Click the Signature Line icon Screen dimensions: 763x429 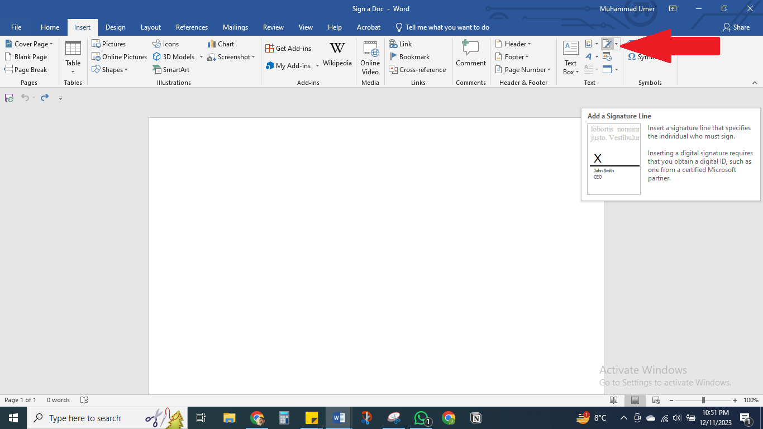pyautogui.click(x=607, y=44)
